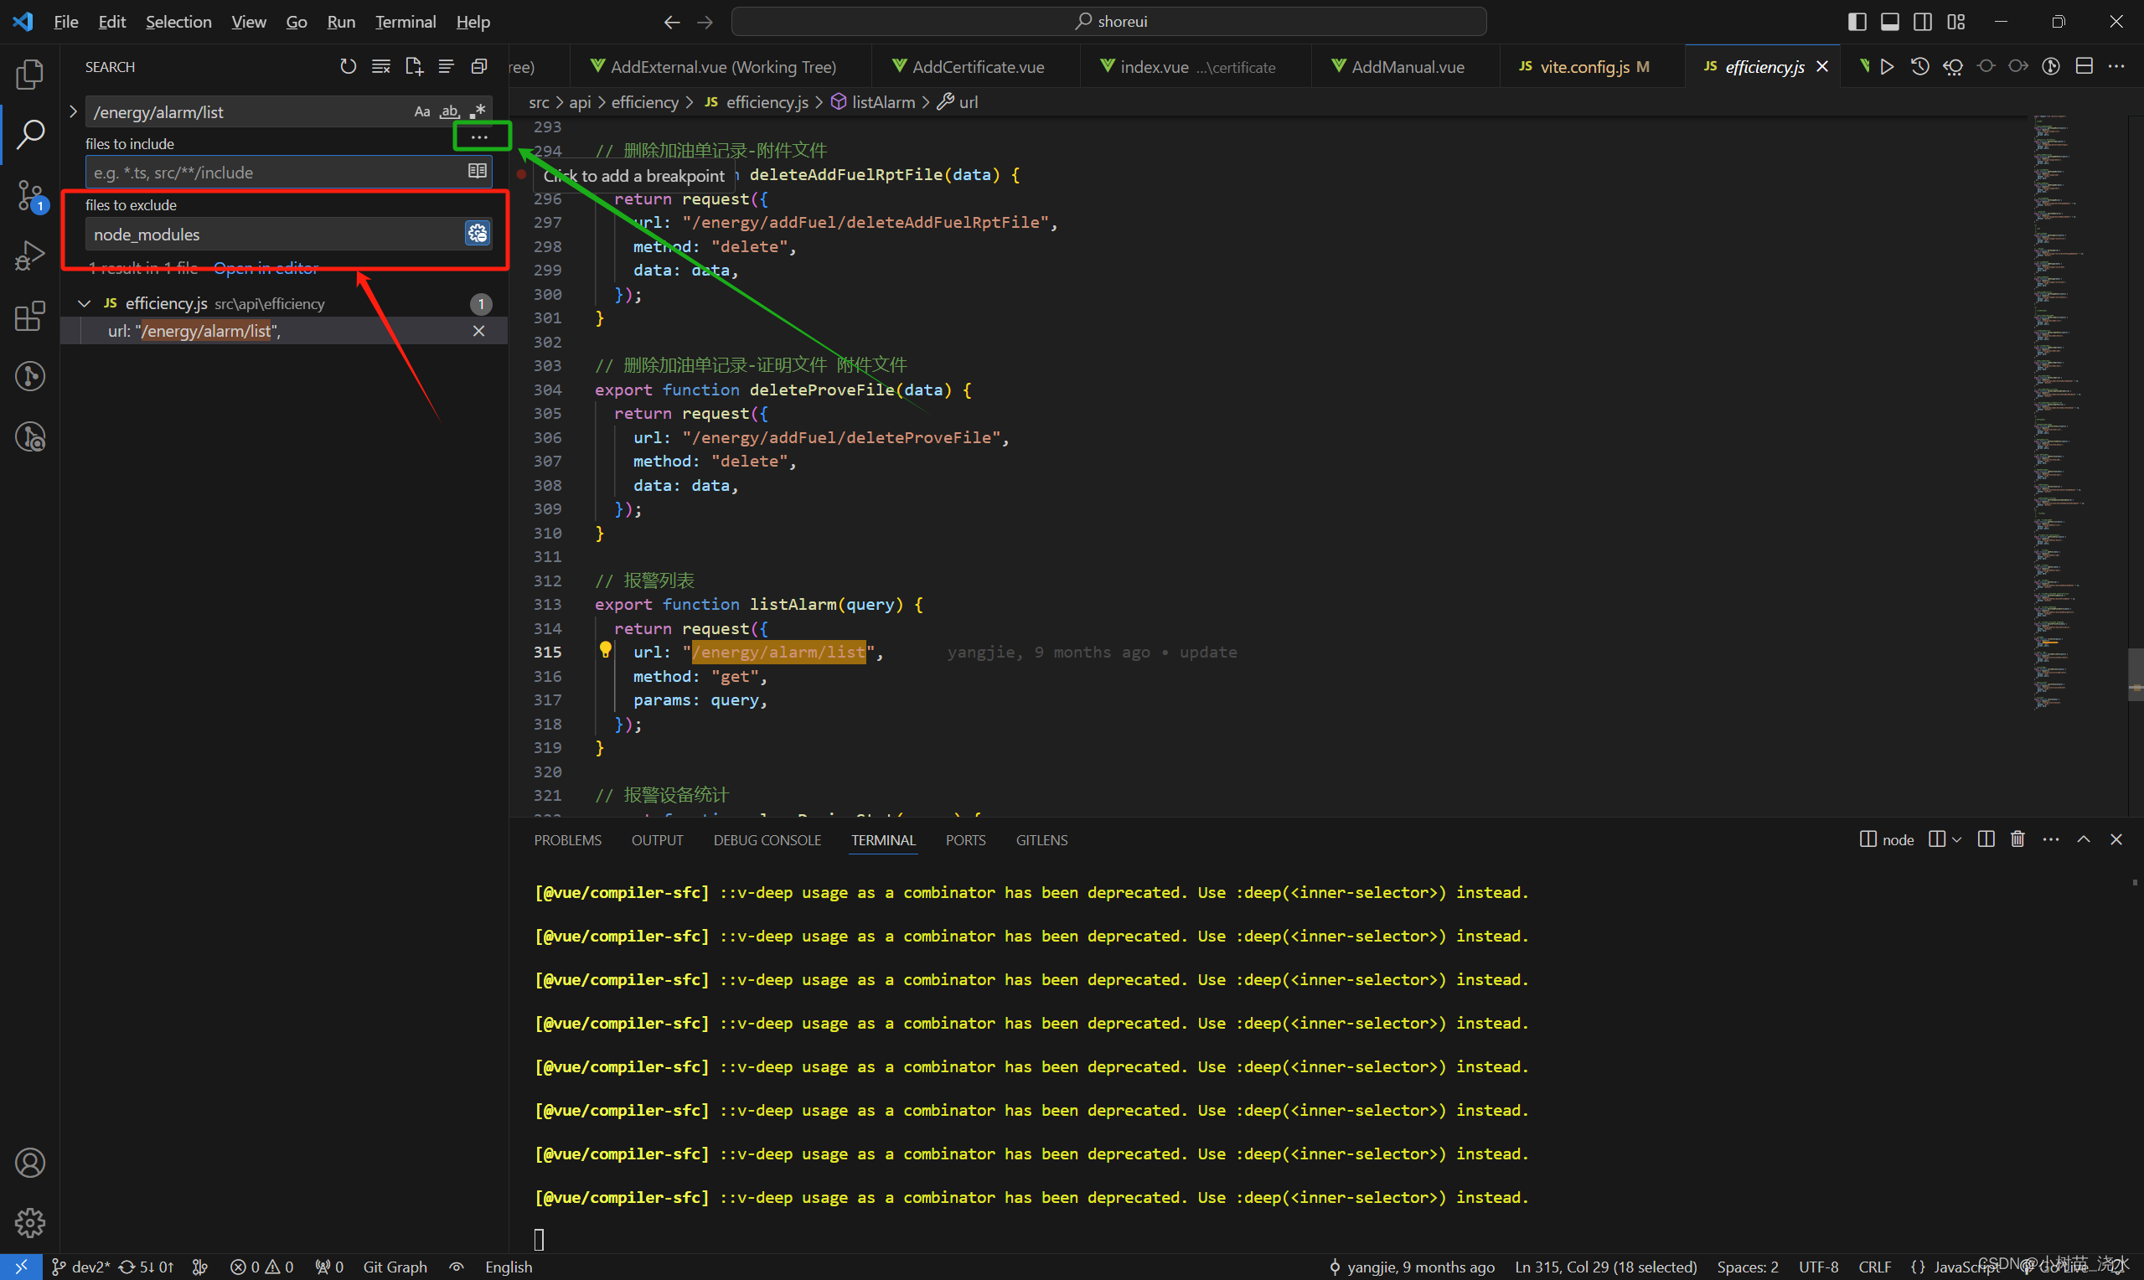Refresh search results in Search panel
The height and width of the screenshot is (1280, 2144).
(x=348, y=66)
